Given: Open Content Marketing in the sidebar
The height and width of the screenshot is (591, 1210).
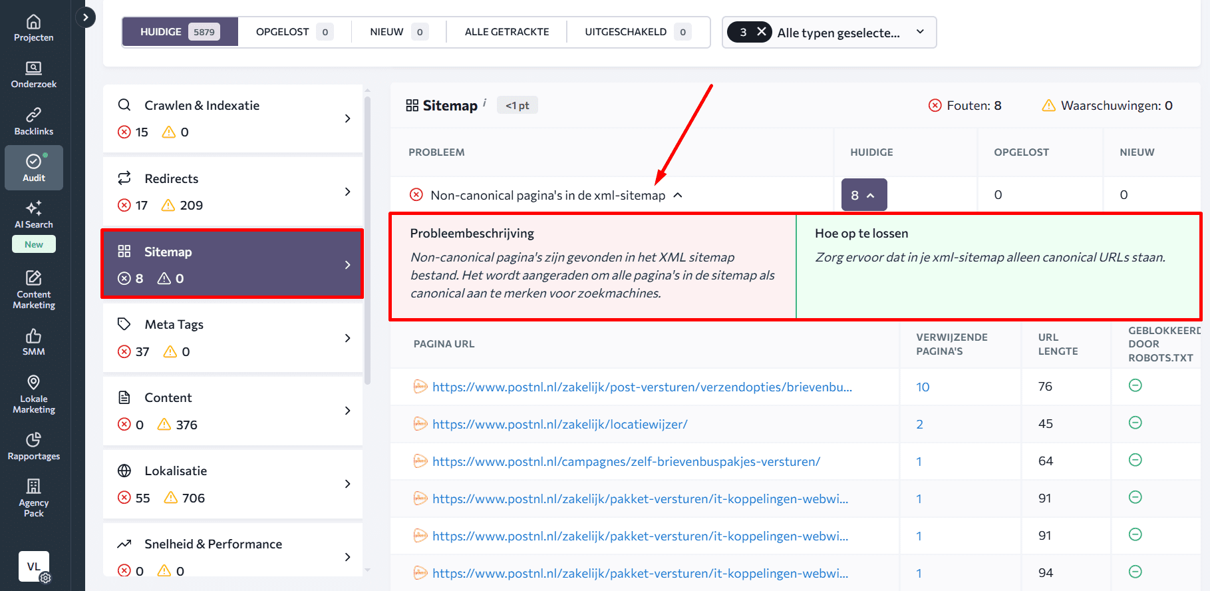Looking at the screenshot, I should coord(34,290).
